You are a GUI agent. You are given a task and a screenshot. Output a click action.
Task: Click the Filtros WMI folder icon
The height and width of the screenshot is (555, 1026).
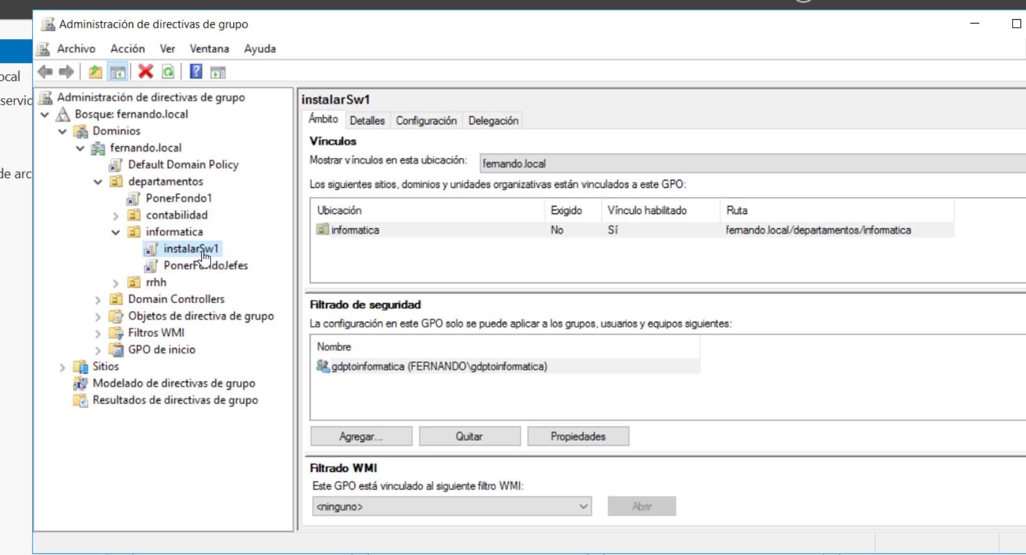pos(116,333)
